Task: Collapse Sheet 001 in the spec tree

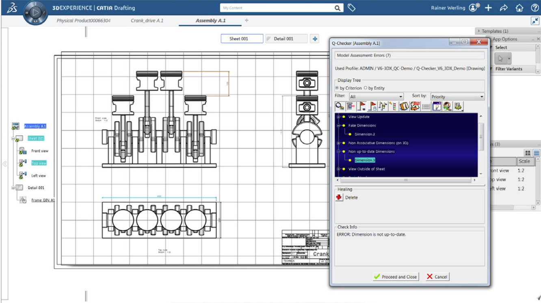Action: point(13,139)
